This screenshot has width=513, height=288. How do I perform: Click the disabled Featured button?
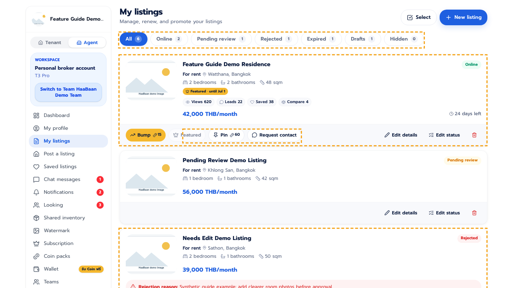pos(187,135)
